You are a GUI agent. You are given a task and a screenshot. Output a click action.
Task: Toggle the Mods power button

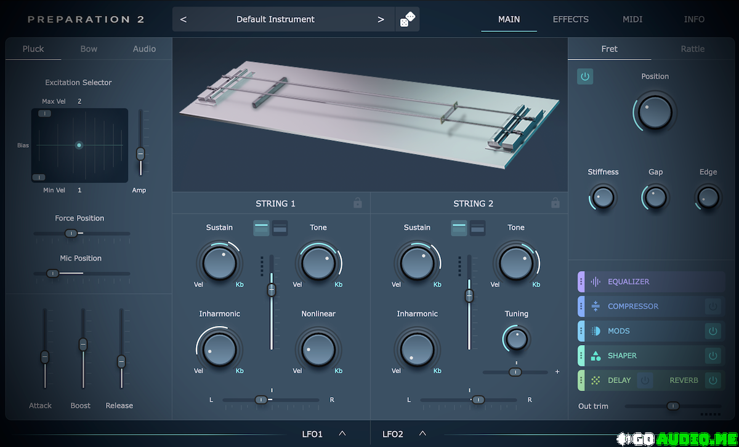pyautogui.click(x=713, y=331)
